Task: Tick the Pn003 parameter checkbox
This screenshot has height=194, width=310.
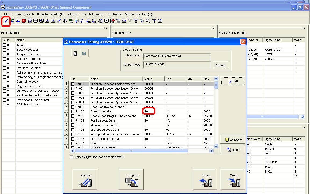Action: (x=73, y=98)
